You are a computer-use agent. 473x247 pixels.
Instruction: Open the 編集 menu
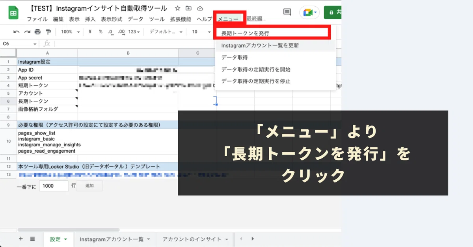pyautogui.click(x=58, y=19)
